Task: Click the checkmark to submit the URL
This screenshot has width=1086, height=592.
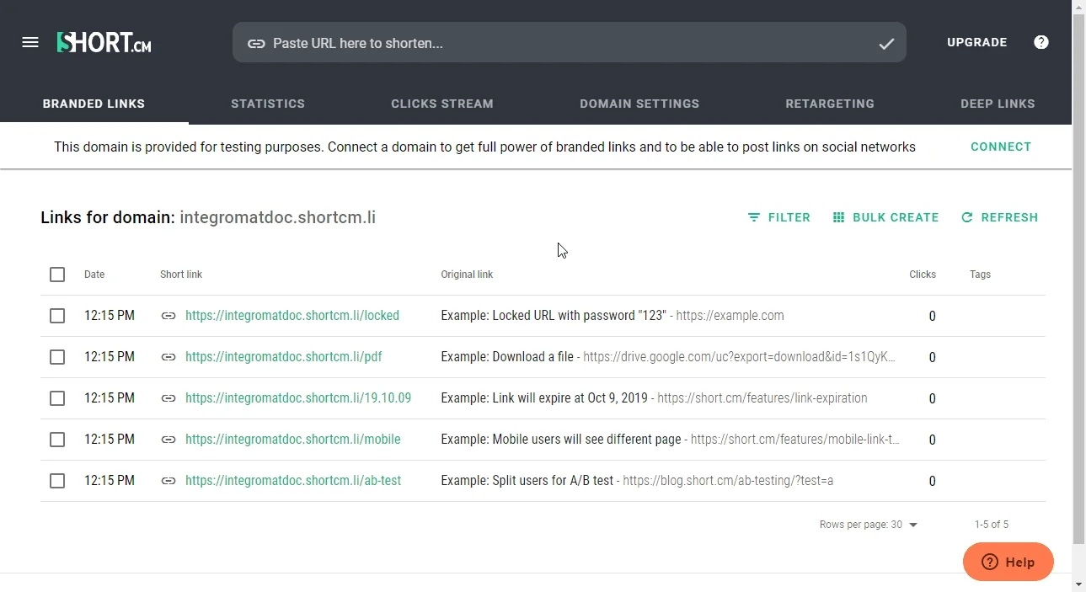Action: click(x=886, y=43)
